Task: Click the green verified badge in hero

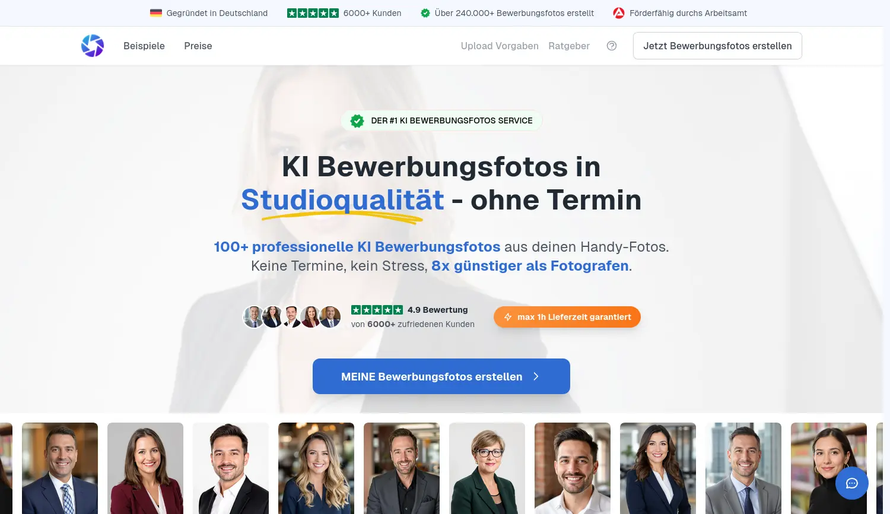Action: tap(357, 120)
